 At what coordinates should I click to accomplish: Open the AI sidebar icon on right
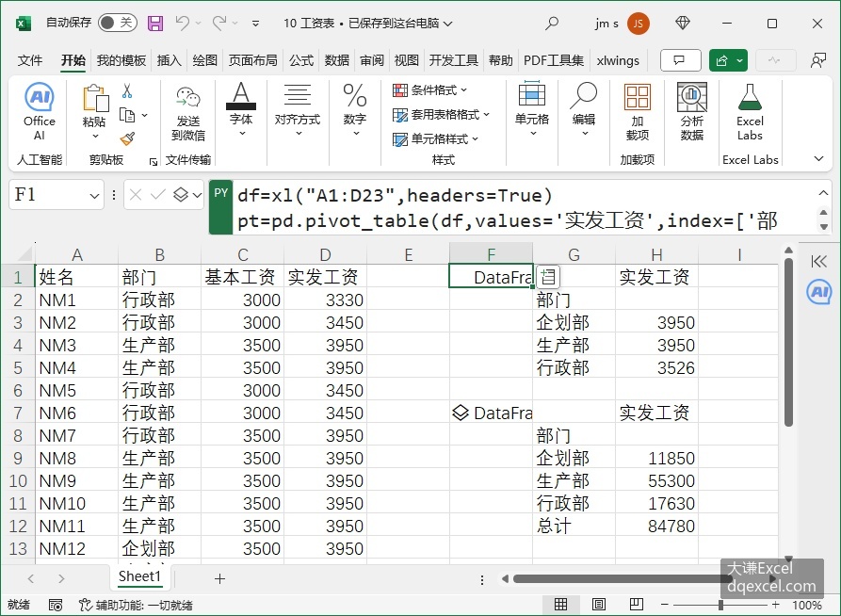click(x=819, y=292)
